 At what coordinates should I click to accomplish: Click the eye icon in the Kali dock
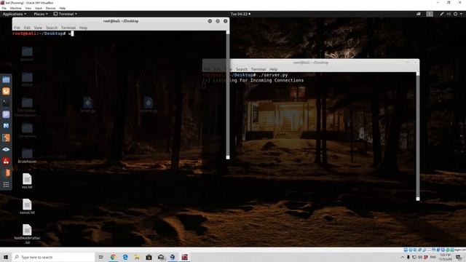[x=6, y=149]
